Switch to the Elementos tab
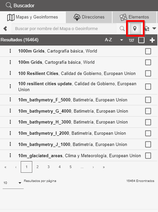This screenshot has height=212, width=158. (x=134, y=17)
